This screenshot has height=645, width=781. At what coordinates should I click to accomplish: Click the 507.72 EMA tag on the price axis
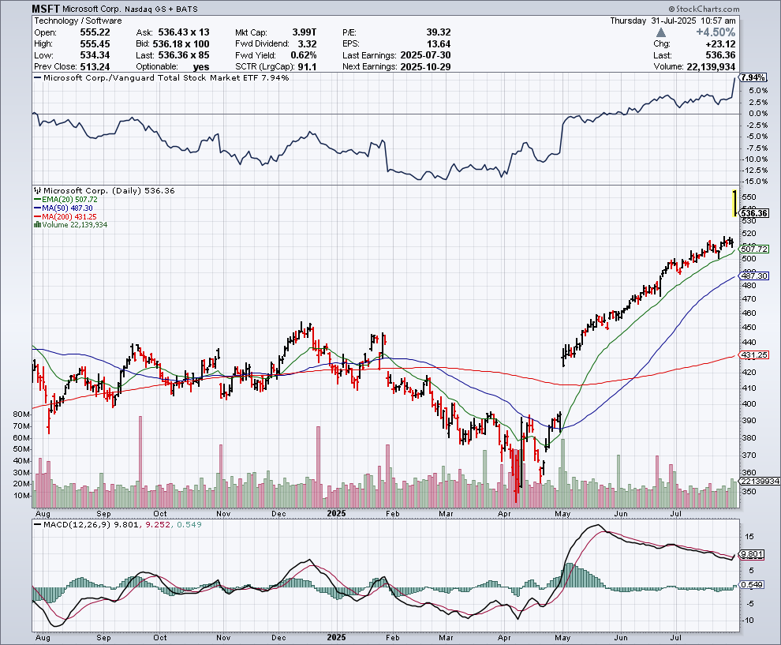[x=754, y=249]
